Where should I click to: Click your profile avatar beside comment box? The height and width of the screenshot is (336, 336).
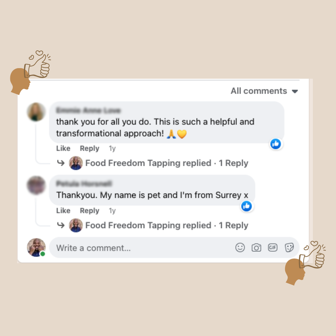(x=36, y=247)
